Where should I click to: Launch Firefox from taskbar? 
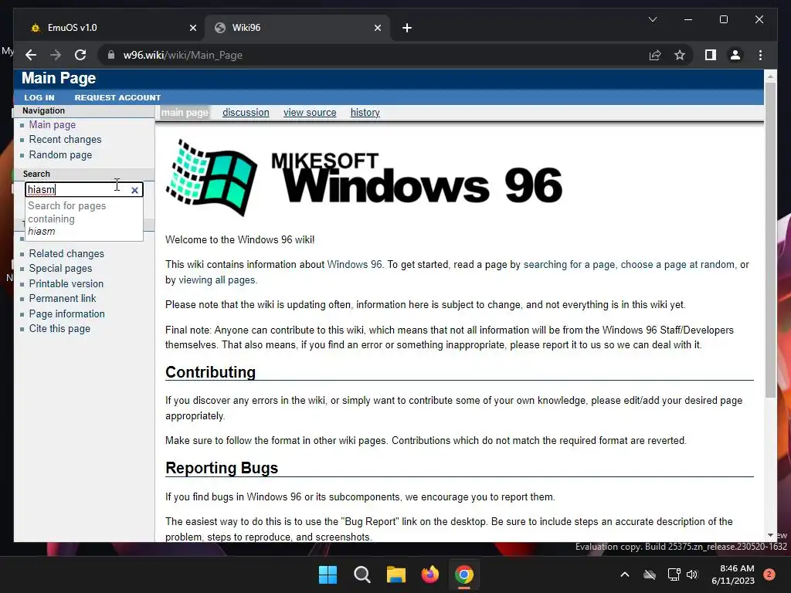429,574
